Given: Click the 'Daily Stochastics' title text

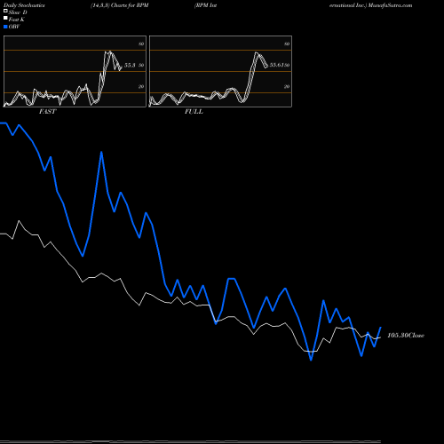Looking at the screenshot, I should 24,5.
